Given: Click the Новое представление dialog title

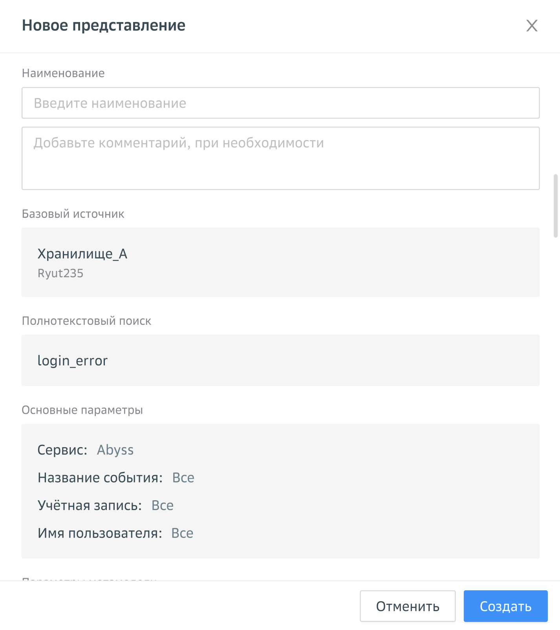Looking at the screenshot, I should coord(104,26).
